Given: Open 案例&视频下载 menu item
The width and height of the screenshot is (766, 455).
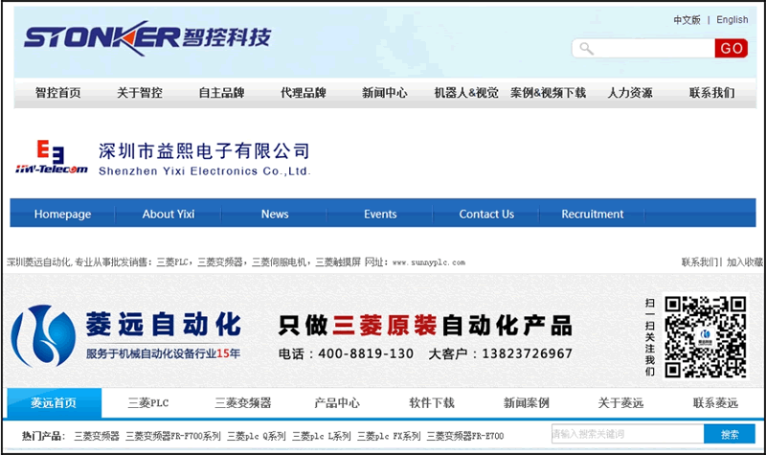Looking at the screenshot, I should click(548, 93).
